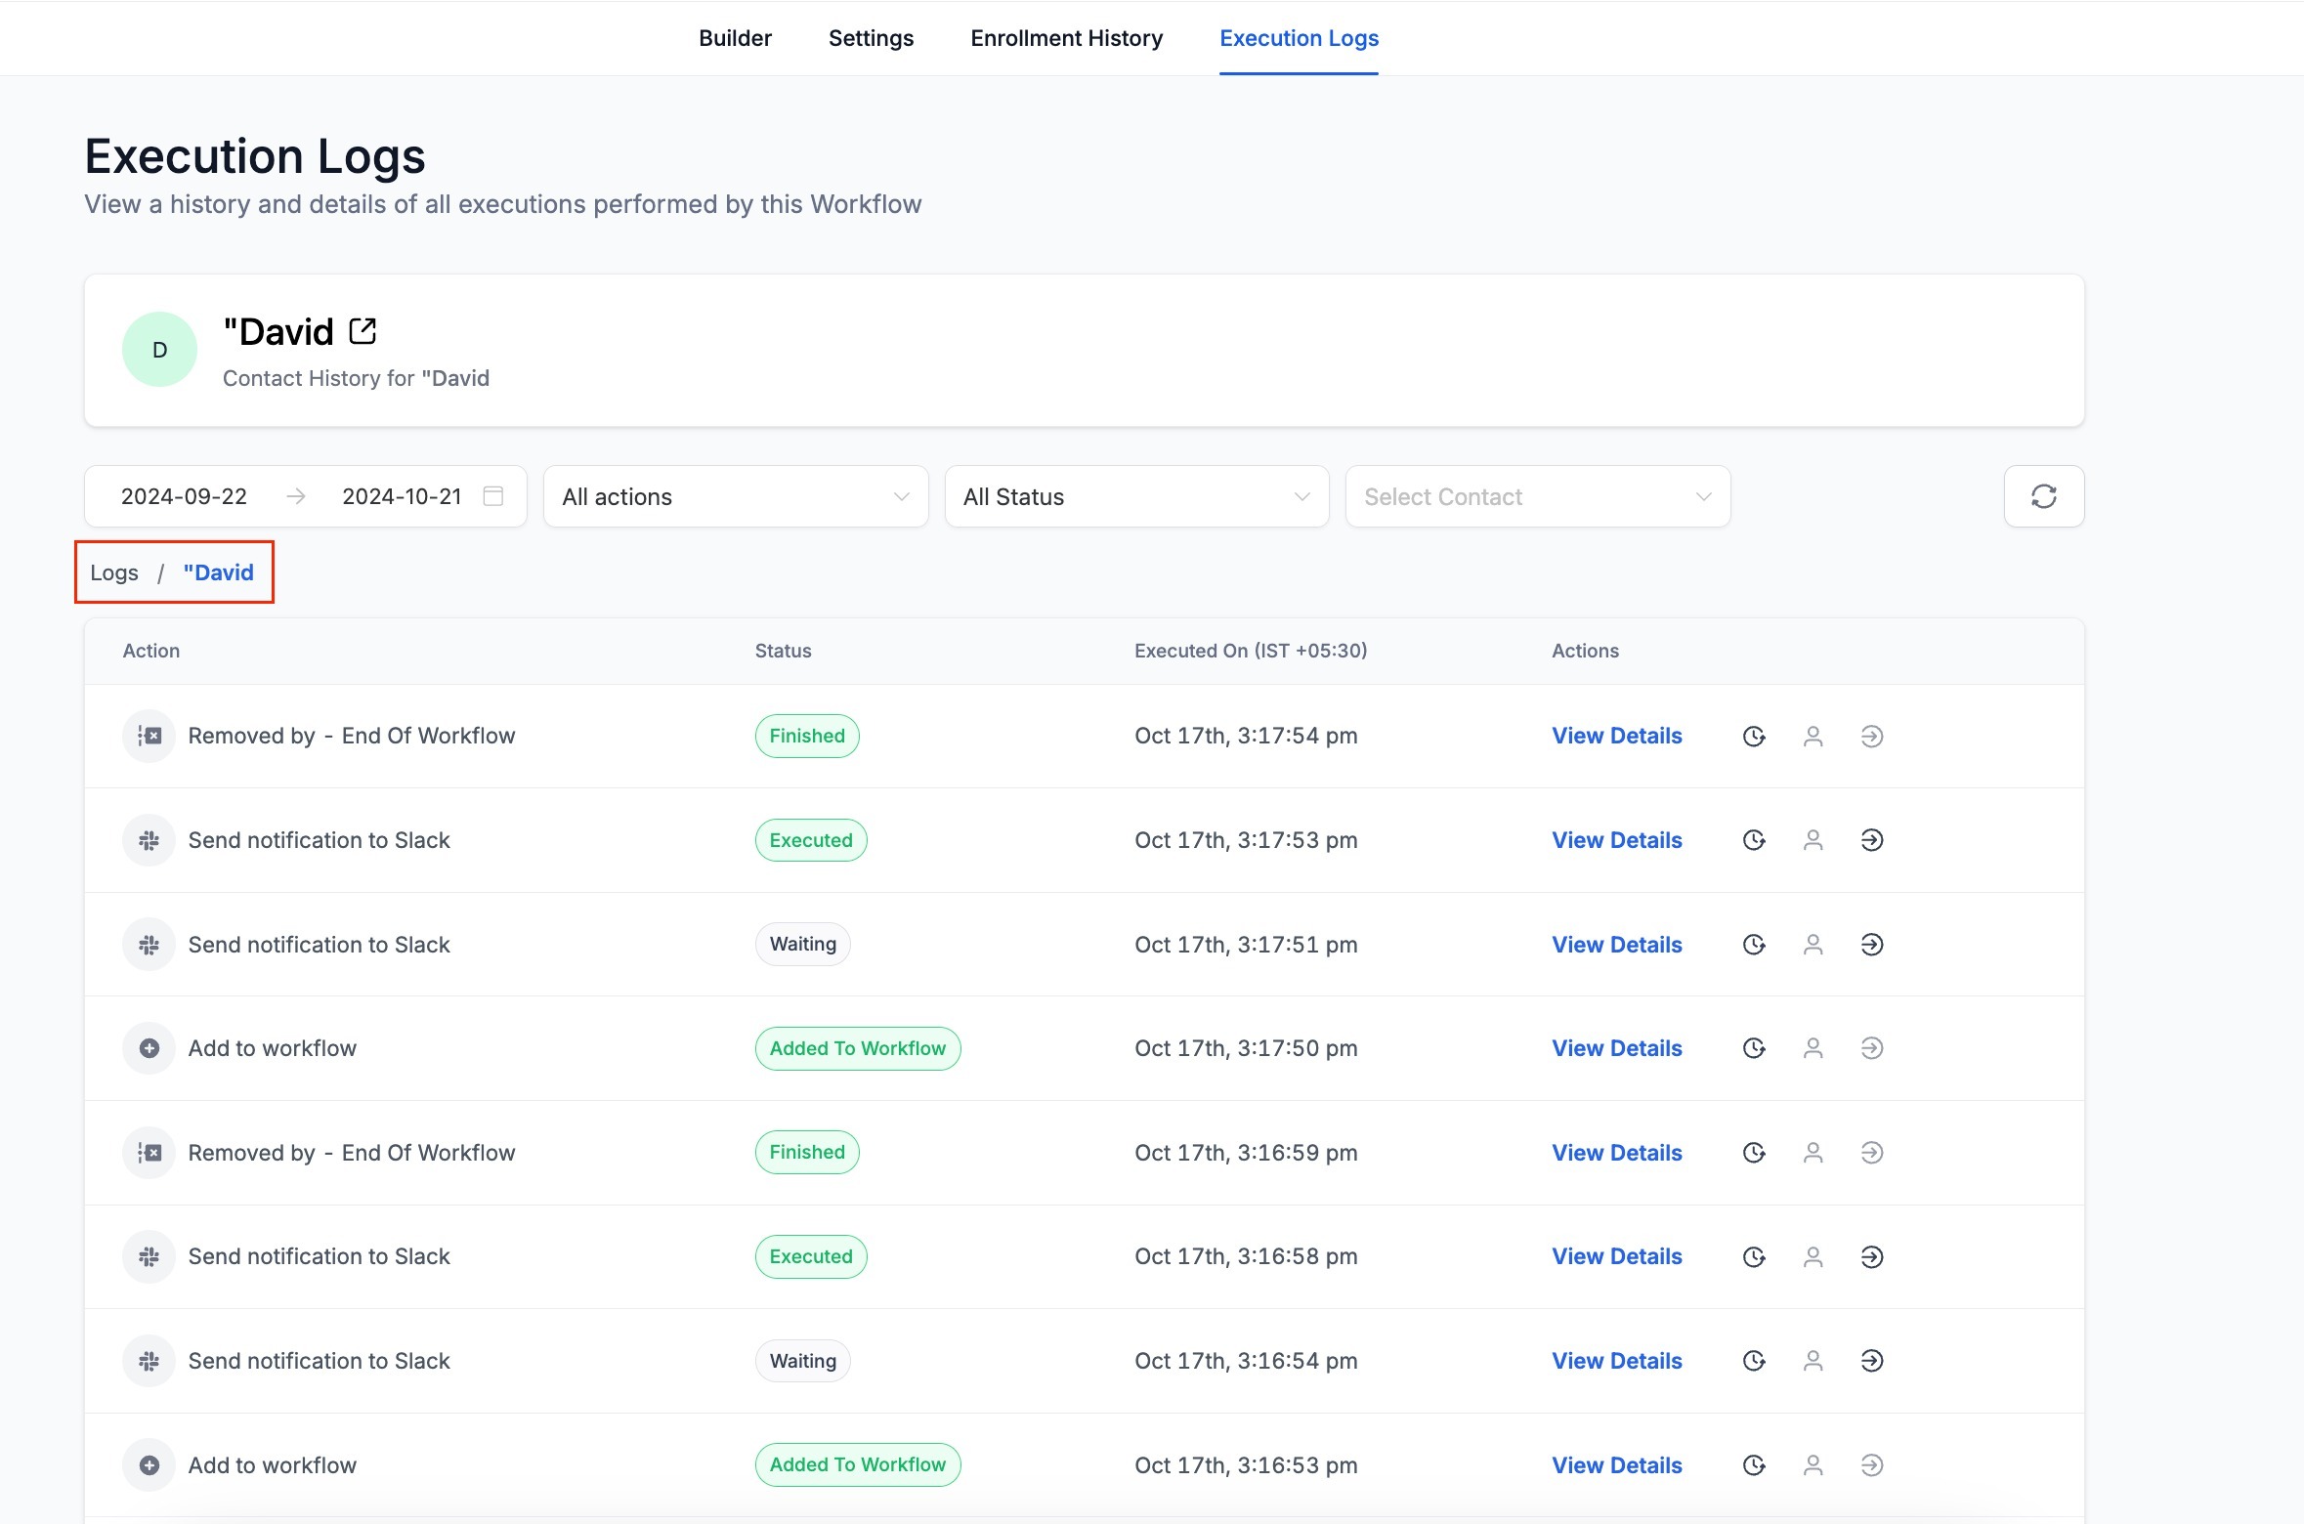Click the refresh logs icon button
The image size is (2304, 1524).
[2043, 496]
